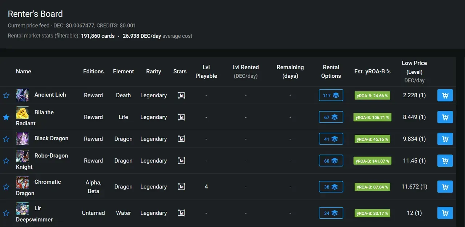The width and height of the screenshot is (465, 227).
Task: Add Ancient Lich rental to cart
Action: point(445,96)
